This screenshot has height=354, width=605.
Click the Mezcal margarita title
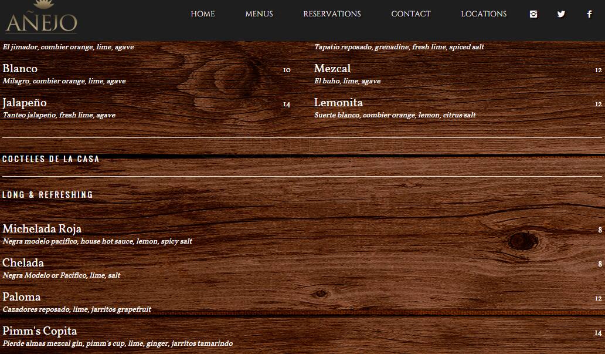(x=332, y=69)
